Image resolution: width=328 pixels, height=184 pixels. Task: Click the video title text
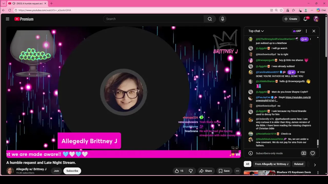(x=41, y=163)
